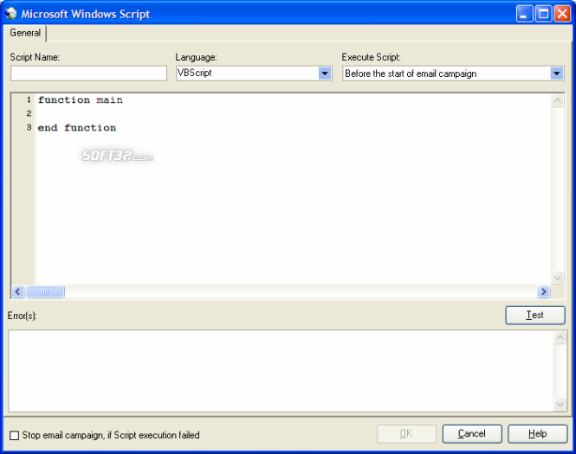This screenshot has width=576, height=454.
Task: Click the code editor scroll down arrow
Action: [x=557, y=278]
